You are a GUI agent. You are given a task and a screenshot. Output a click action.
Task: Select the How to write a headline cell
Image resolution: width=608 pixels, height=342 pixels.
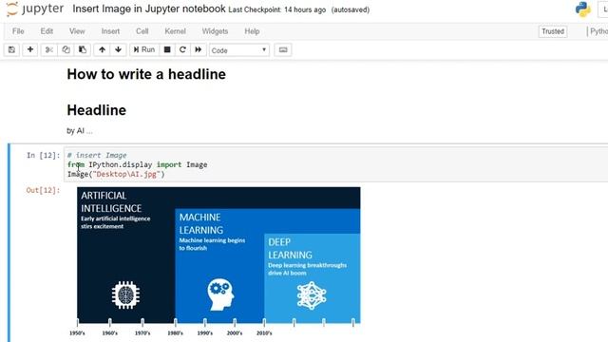pyautogui.click(x=146, y=74)
